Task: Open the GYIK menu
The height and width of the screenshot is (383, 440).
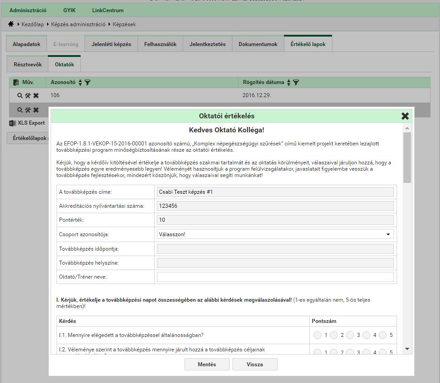Action: (69, 10)
